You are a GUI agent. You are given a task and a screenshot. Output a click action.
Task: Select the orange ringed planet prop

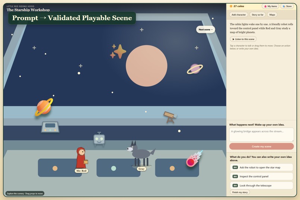(x=44, y=107)
